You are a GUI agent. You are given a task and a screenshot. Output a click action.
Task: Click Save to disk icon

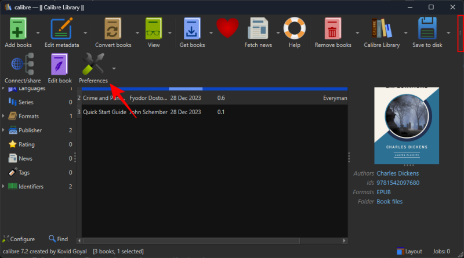click(427, 28)
